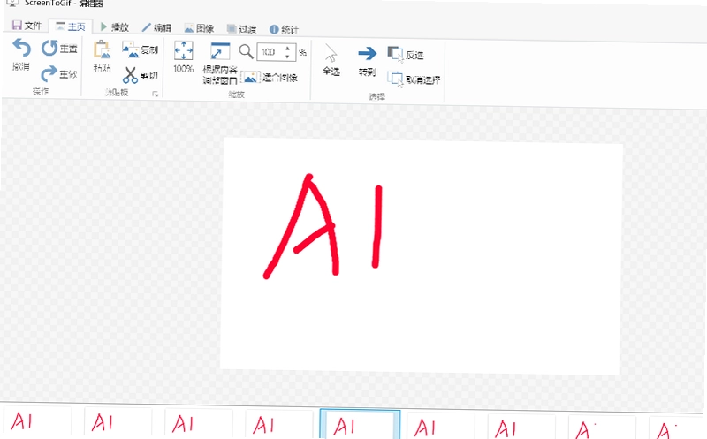Cut frames with the scissors 剪切 icon
The image size is (707, 439).
tap(141, 75)
